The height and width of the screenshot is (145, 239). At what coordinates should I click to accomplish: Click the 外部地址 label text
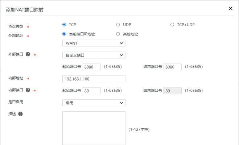click(16, 36)
